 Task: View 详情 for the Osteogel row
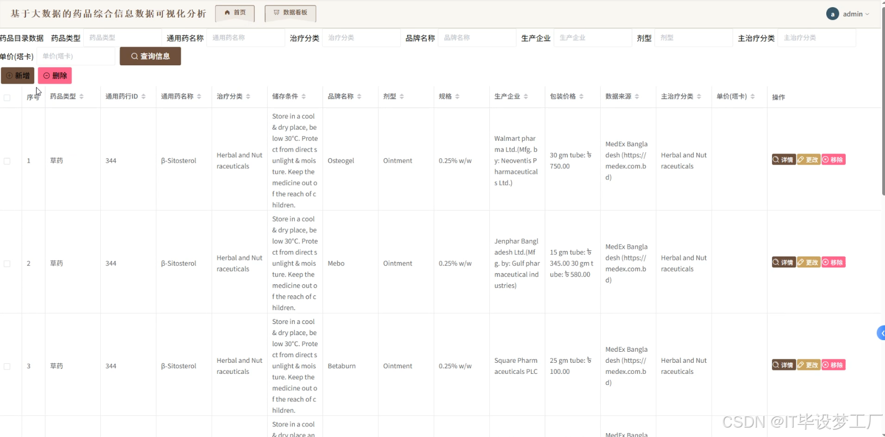[x=784, y=160]
